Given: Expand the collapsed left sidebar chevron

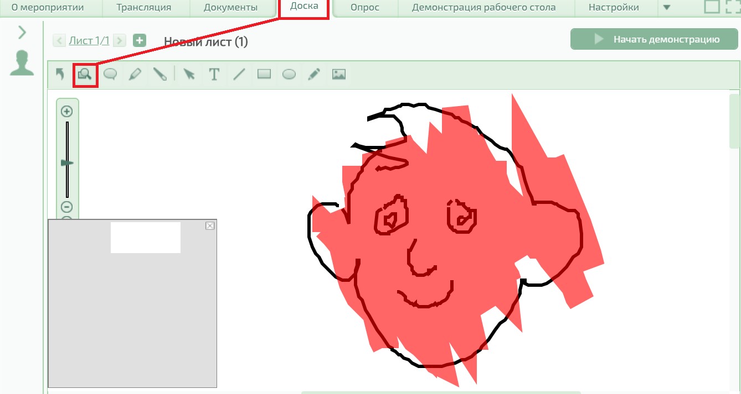Looking at the screenshot, I should 22,33.
